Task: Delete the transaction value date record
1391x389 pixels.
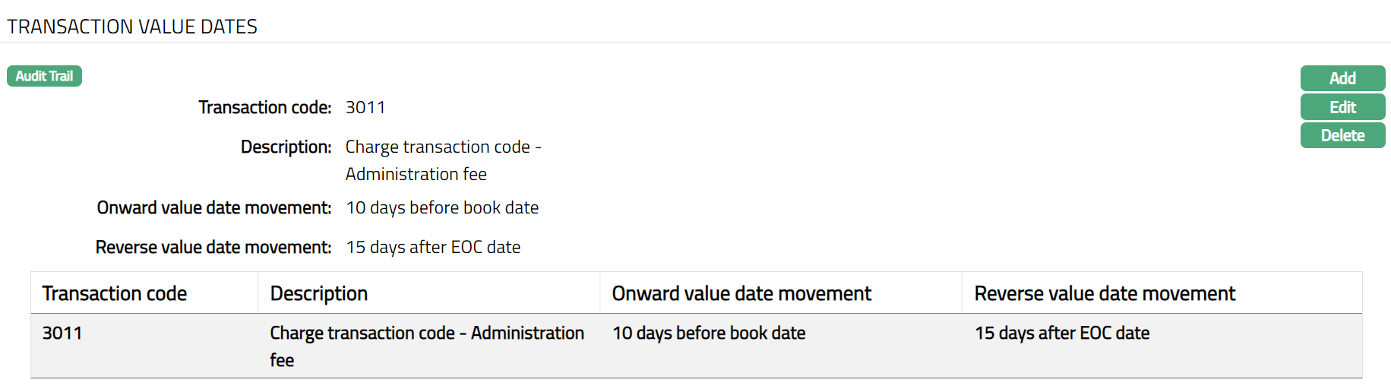Action: point(1342,135)
